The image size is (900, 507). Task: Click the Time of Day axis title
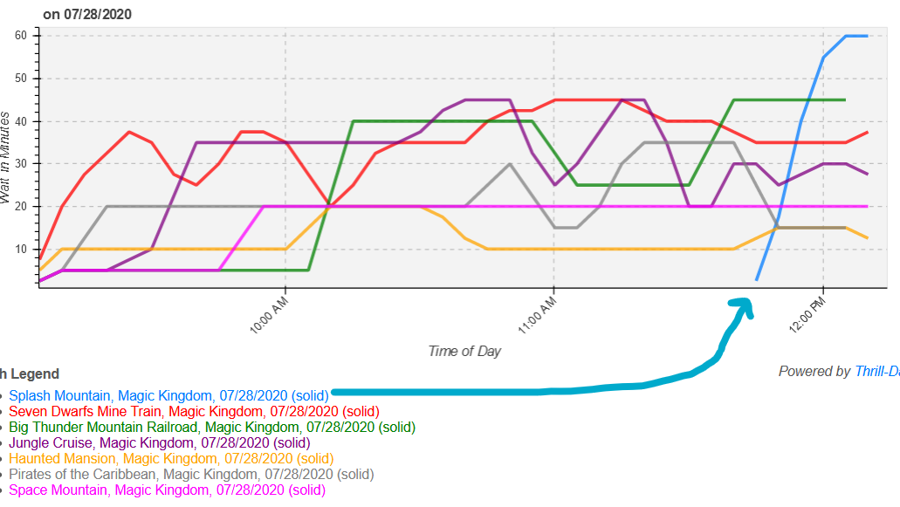(x=464, y=351)
